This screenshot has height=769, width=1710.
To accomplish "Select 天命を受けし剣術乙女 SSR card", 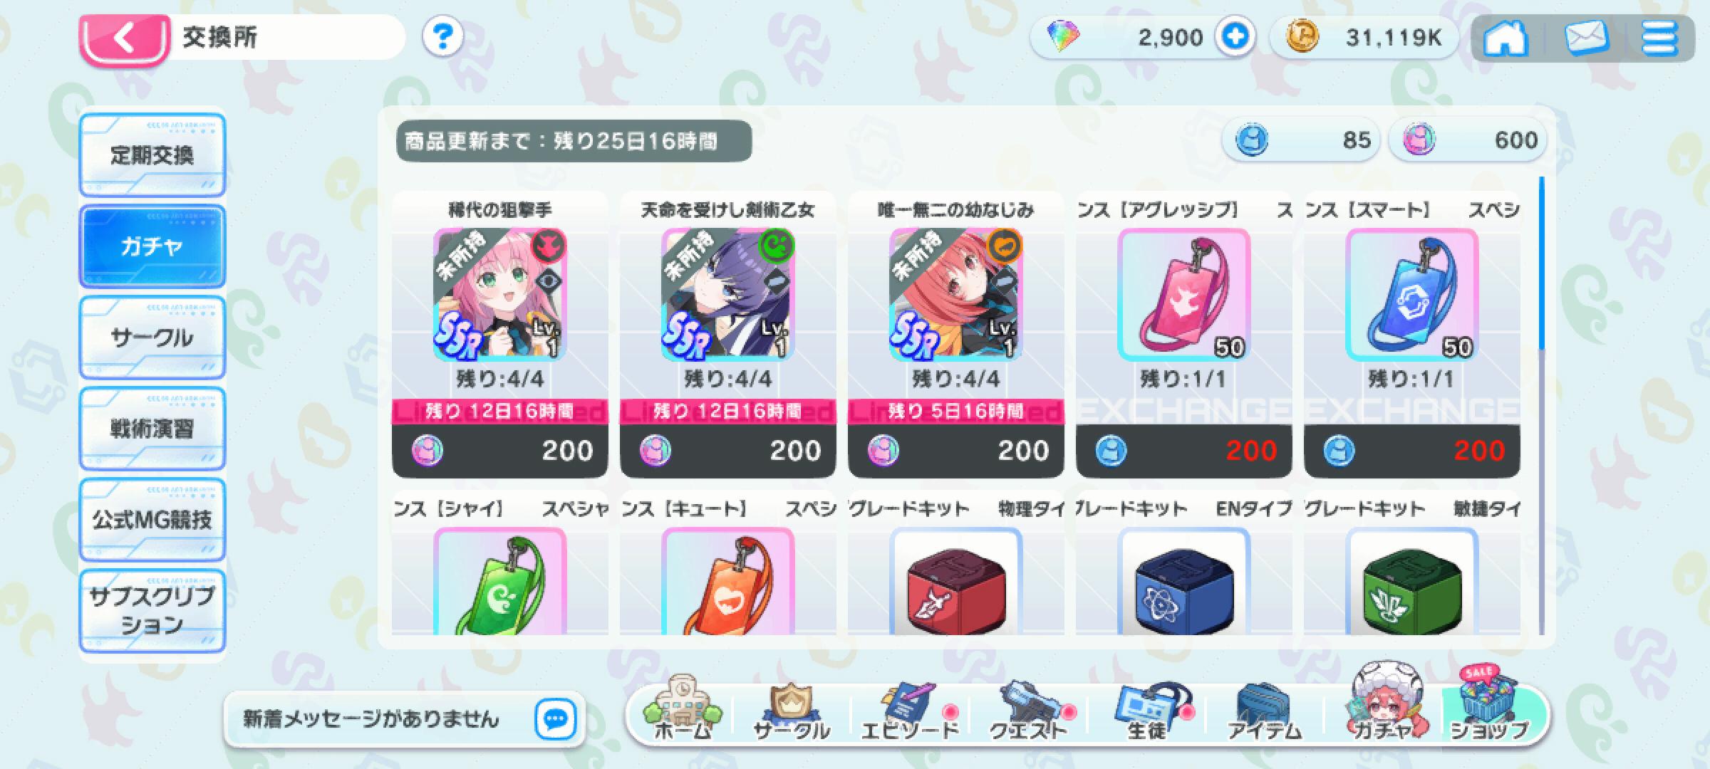I will click(x=727, y=295).
